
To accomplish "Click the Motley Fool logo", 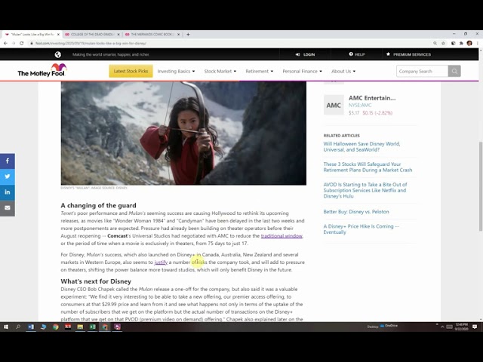I will (42, 71).
